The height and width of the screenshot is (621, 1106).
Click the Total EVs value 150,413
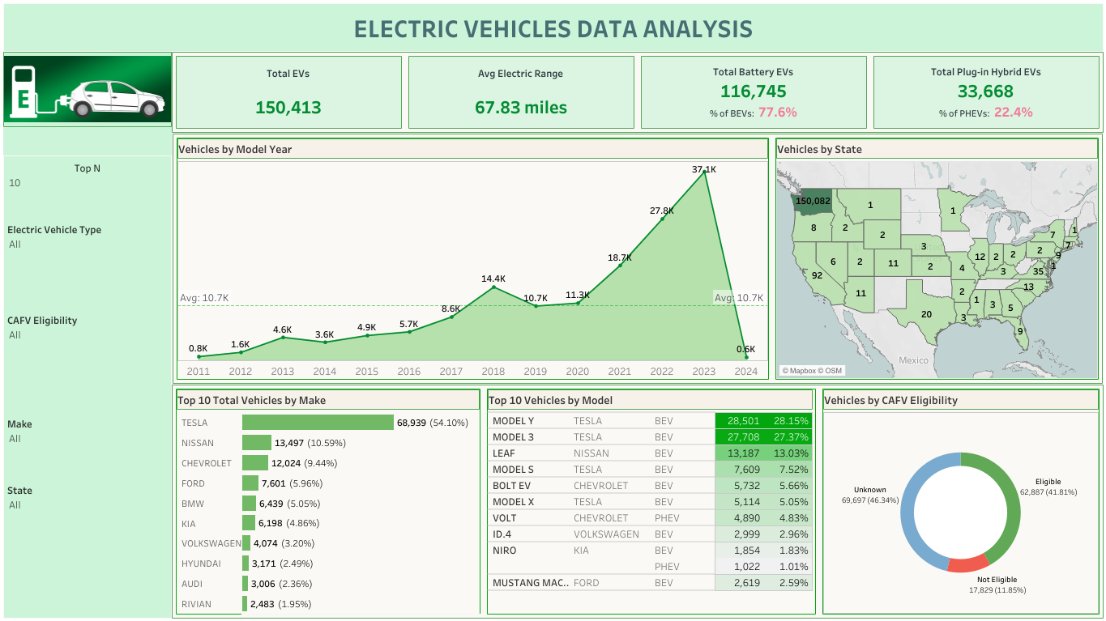point(288,107)
